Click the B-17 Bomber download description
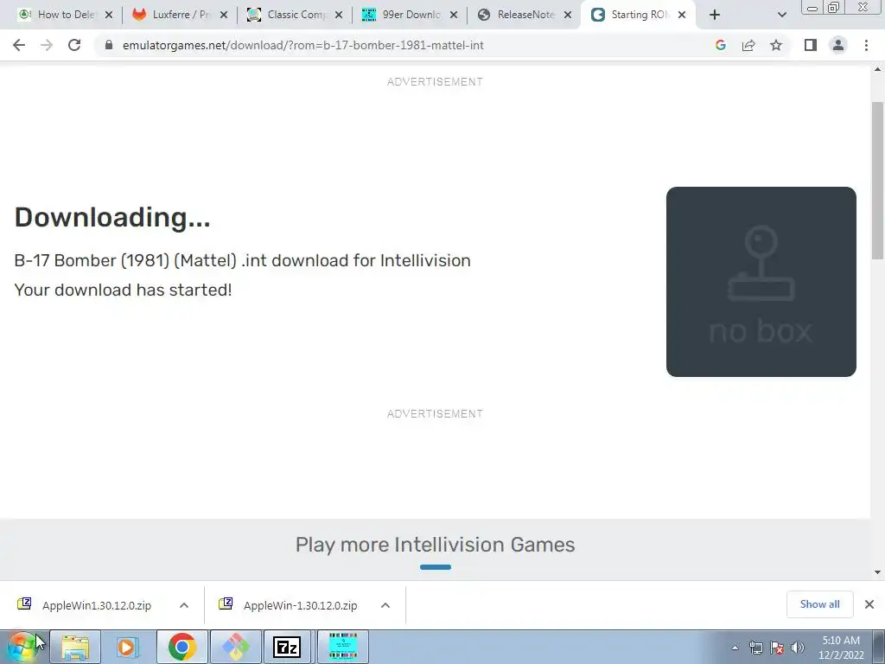The width and height of the screenshot is (885, 664). [x=242, y=260]
